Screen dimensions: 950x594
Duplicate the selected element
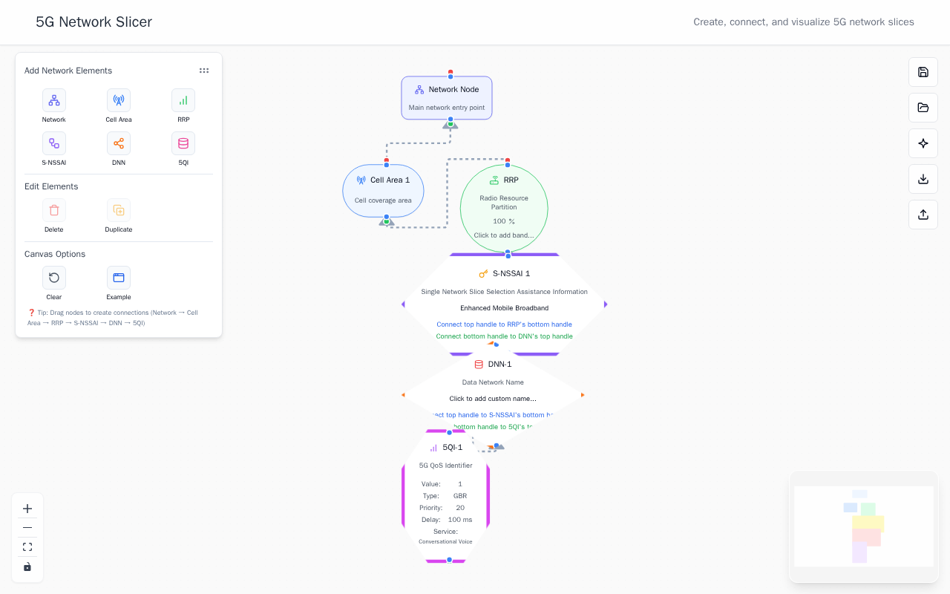pyautogui.click(x=119, y=211)
